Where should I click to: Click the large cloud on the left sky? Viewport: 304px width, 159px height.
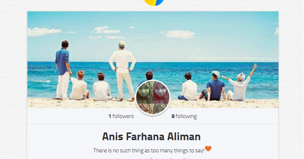44,31
